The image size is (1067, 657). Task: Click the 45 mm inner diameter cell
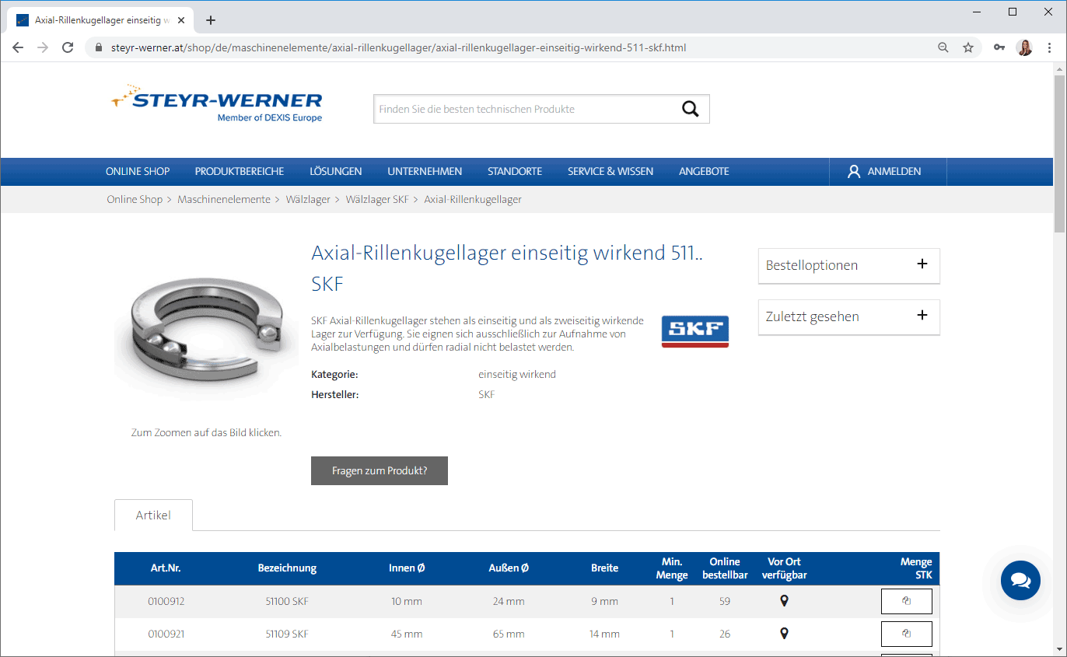coord(407,634)
